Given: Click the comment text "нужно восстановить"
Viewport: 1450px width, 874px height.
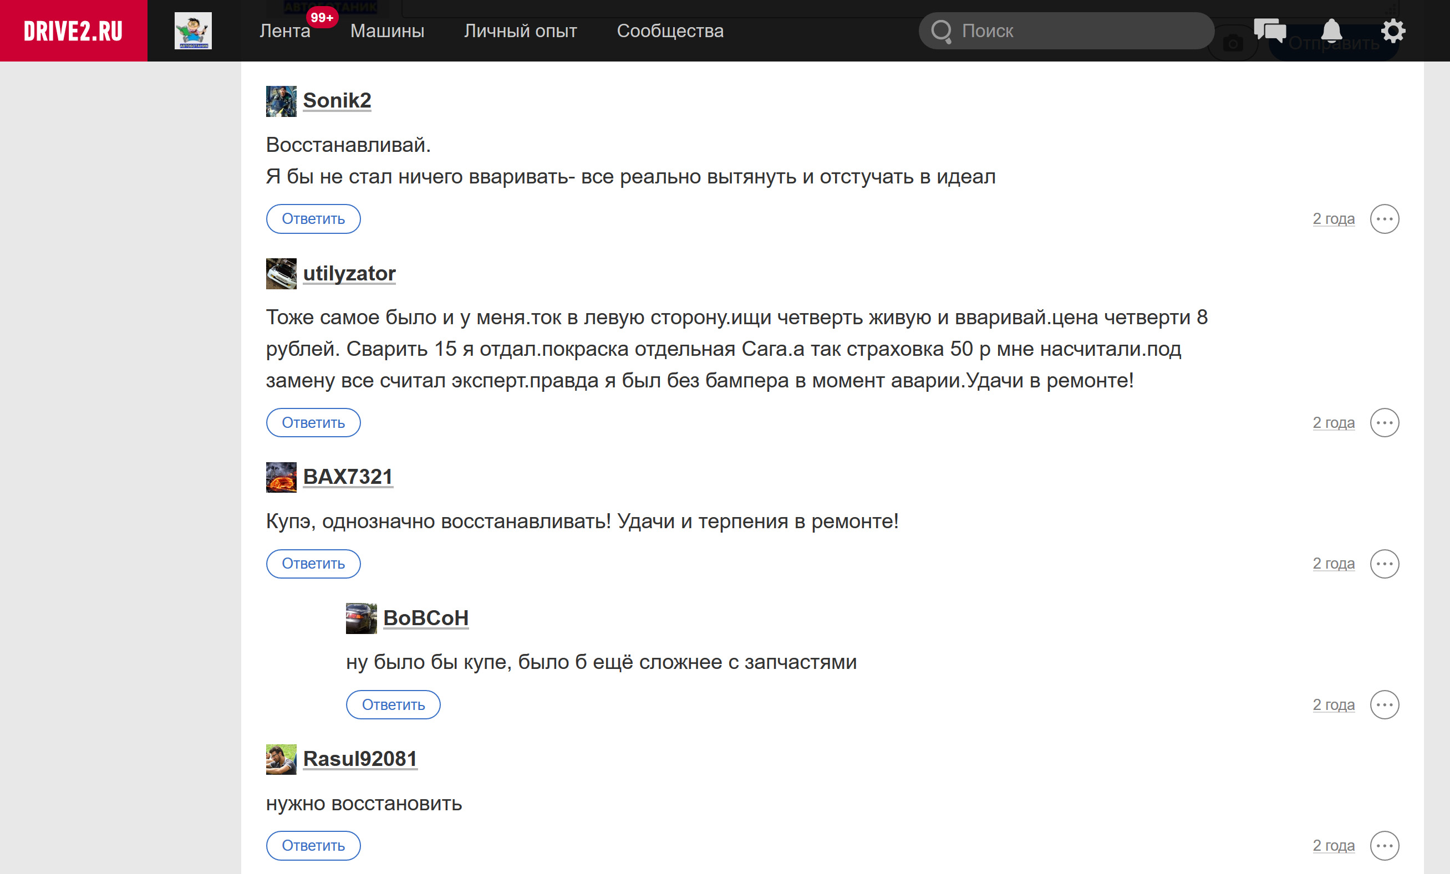Looking at the screenshot, I should click(364, 804).
